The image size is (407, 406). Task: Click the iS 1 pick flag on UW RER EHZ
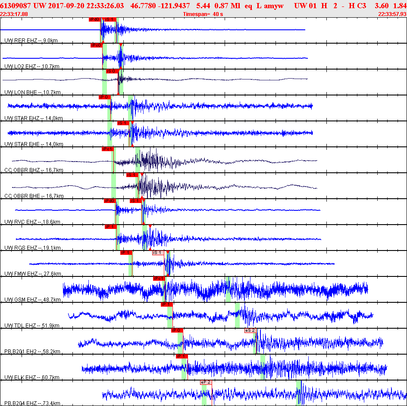click(110, 19)
